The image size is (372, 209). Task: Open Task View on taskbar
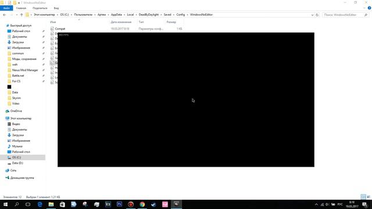pyautogui.click(x=28, y=204)
